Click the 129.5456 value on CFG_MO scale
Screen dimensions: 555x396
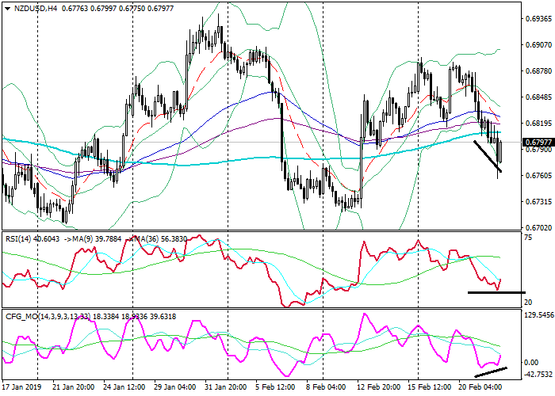pyautogui.click(x=536, y=314)
